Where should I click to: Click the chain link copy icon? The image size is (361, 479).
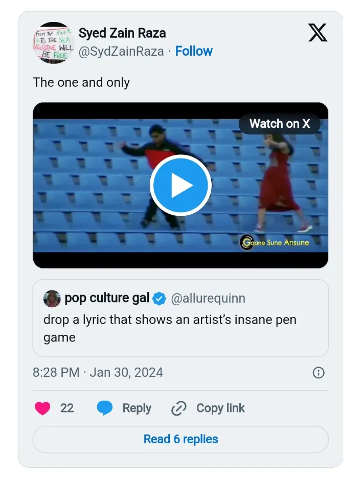click(178, 408)
